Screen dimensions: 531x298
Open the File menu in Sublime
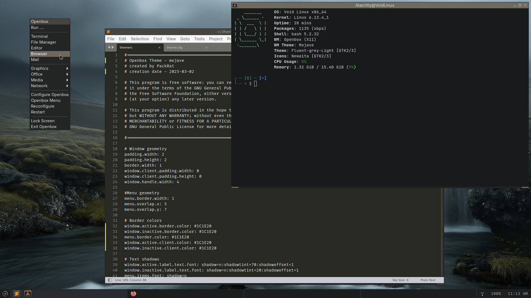click(x=111, y=39)
